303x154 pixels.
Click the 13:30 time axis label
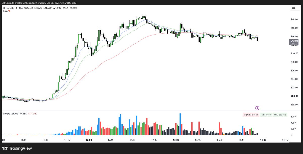[220, 140]
